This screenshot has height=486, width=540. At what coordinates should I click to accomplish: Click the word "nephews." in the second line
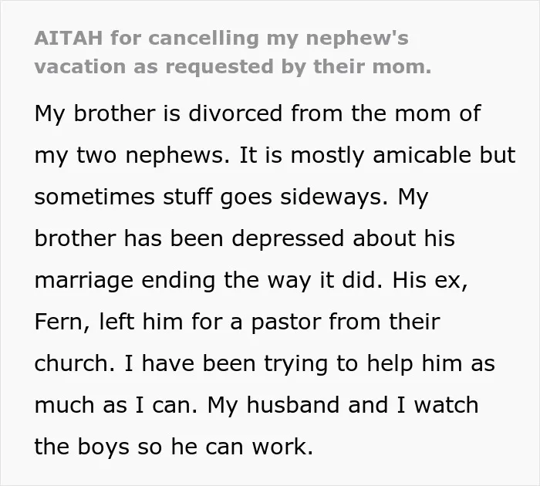[x=177, y=155]
